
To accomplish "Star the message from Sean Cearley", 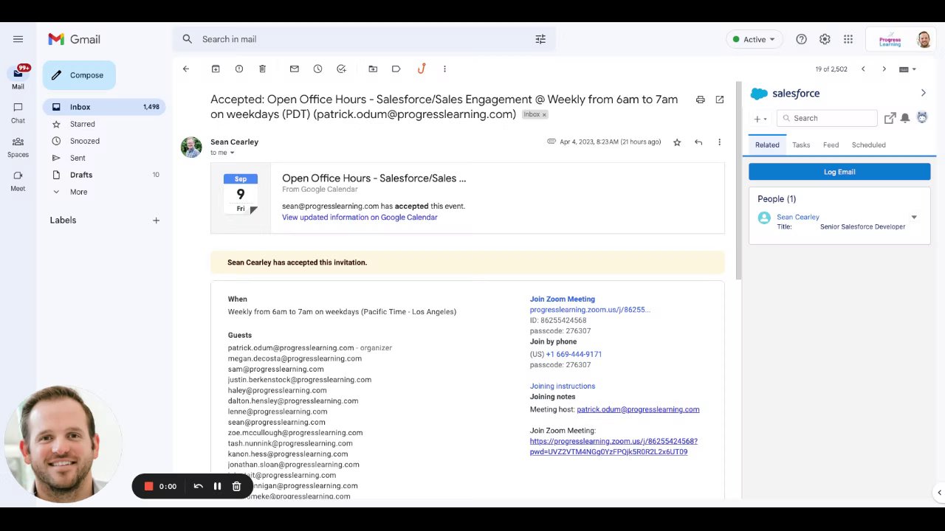I will tap(677, 142).
